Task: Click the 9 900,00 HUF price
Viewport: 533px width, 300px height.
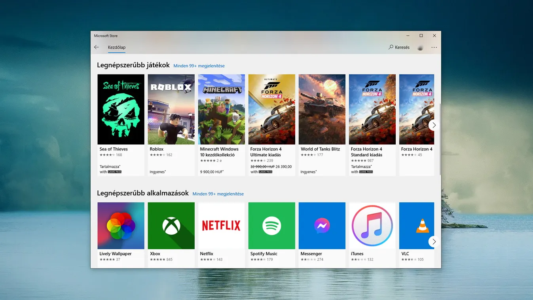Action: point(212,172)
